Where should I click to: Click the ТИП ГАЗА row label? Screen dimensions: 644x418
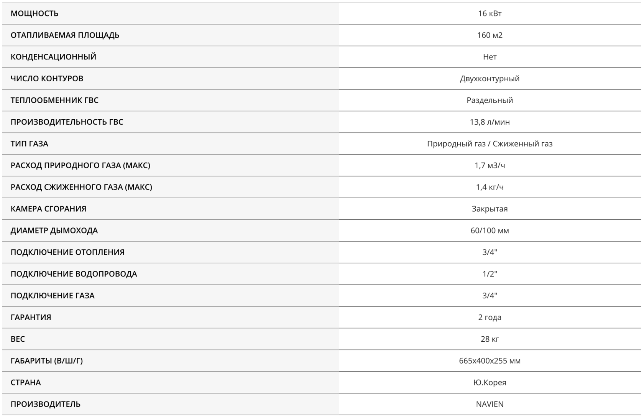click(29, 144)
